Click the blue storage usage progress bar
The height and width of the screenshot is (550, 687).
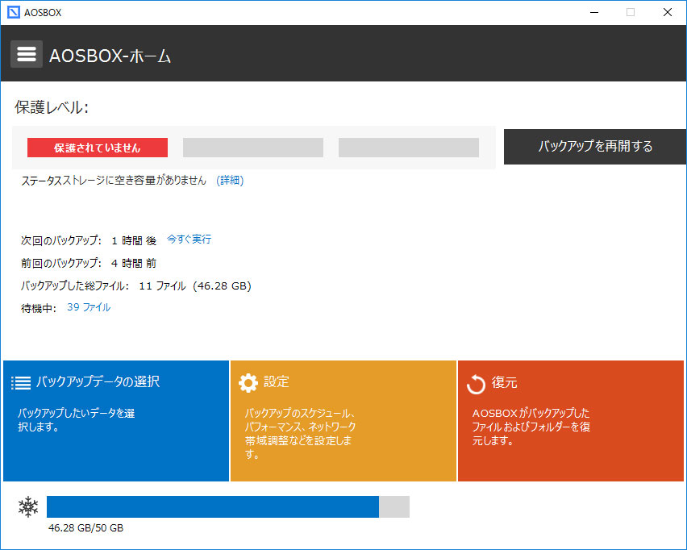click(228, 506)
